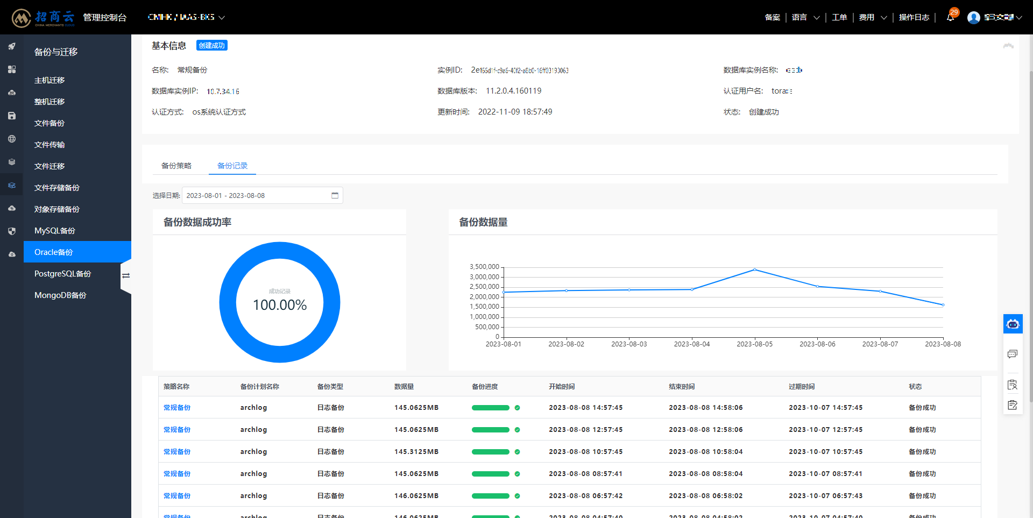Click 备案 in the top bar
Image resolution: width=1033 pixels, height=518 pixels.
pyautogui.click(x=772, y=17)
